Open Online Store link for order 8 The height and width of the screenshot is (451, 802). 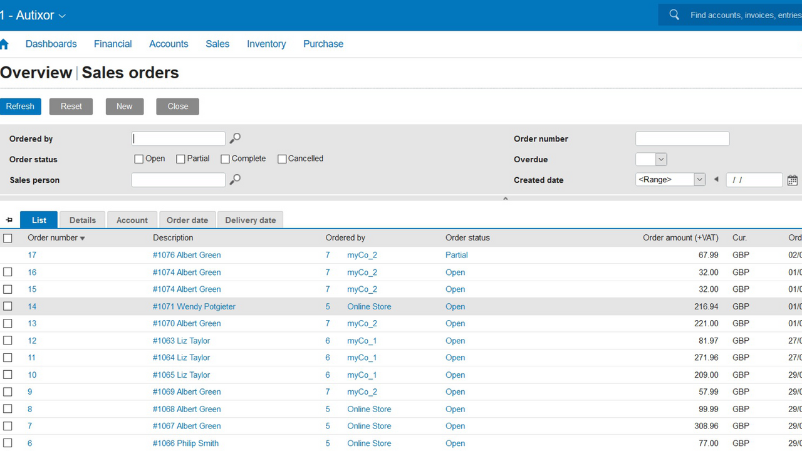369,409
